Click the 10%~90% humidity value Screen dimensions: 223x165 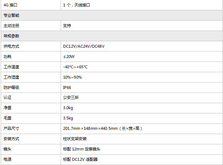tap(72, 77)
